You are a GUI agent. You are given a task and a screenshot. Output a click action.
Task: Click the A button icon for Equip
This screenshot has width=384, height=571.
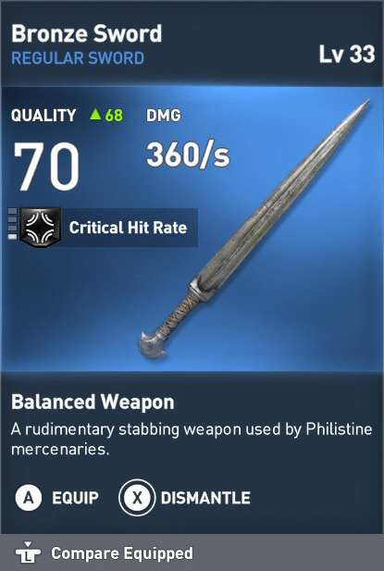pos(28,498)
